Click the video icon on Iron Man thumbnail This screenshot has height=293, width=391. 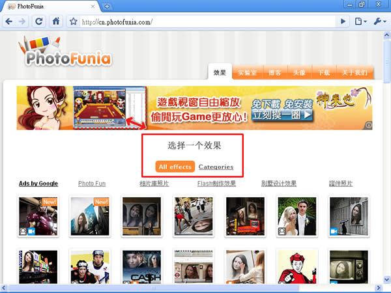pos(31,231)
